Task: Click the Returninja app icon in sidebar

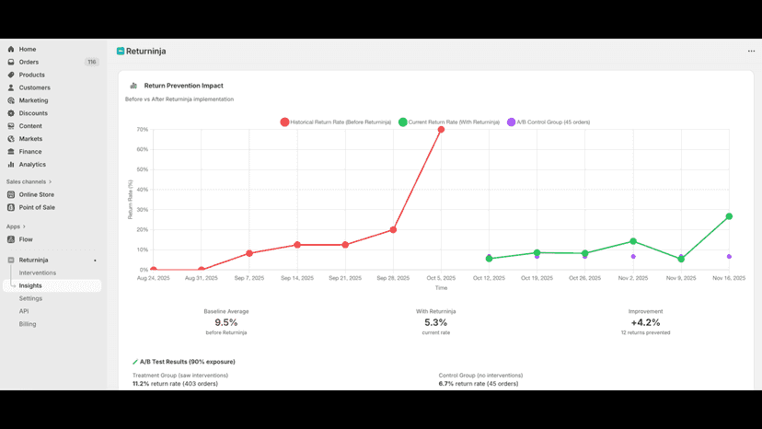Action: point(11,261)
